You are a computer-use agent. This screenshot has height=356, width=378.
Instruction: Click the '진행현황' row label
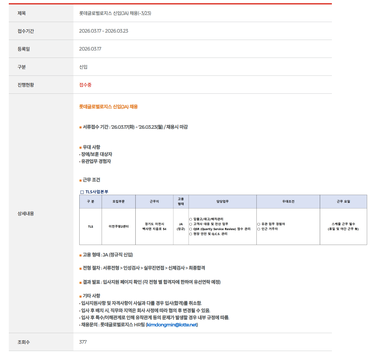[x=26, y=85]
